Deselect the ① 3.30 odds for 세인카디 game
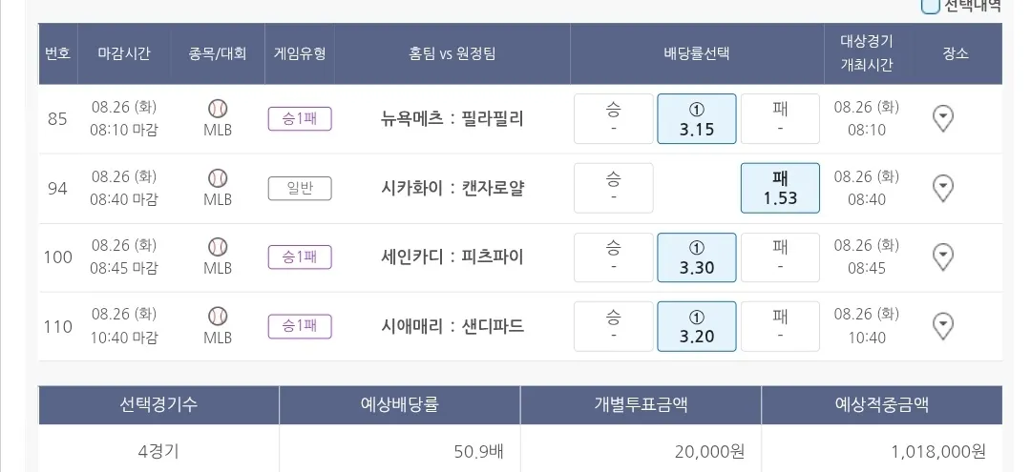The height and width of the screenshot is (472, 1031). (696, 257)
